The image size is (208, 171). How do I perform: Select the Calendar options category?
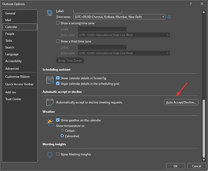[x=20, y=27]
